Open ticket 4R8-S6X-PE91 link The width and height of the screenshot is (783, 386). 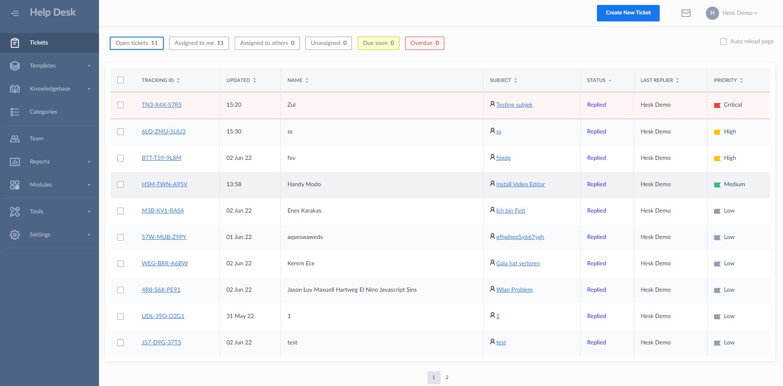point(161,290)
